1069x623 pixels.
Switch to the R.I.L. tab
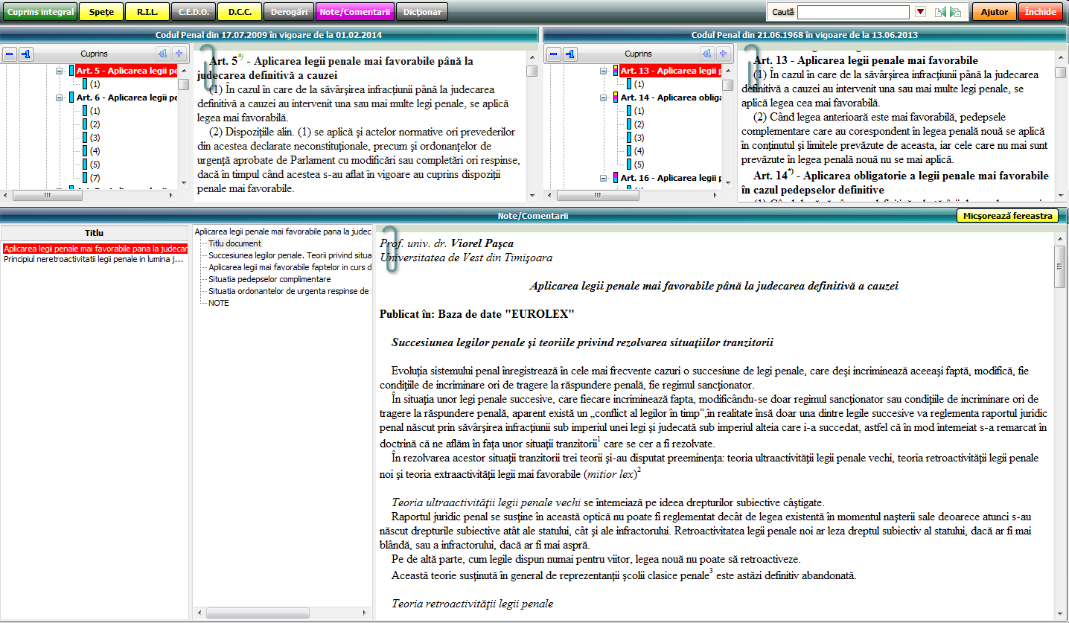tap(147, 12)
